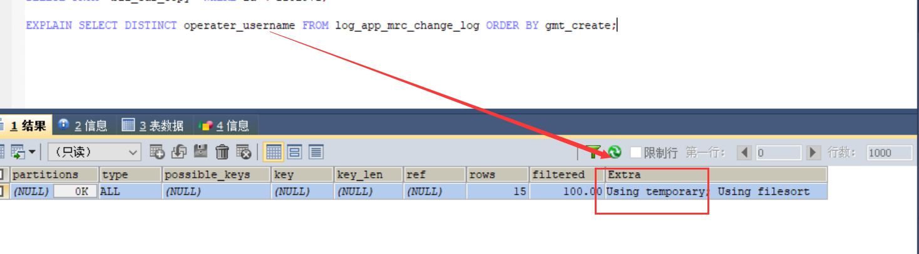The height and width of the screenshot is (254, 919).
Task: Click the 0K size indicator in partitions cell
Action: 75,191
